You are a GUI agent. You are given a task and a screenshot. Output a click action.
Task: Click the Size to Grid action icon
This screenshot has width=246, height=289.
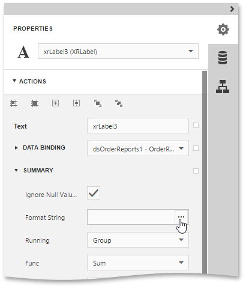click(x=35, y=104)
